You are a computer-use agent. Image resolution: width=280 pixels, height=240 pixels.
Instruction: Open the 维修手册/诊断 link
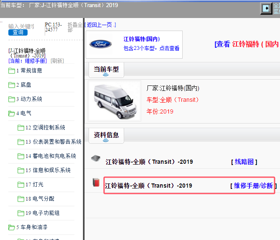coord(253,186)
